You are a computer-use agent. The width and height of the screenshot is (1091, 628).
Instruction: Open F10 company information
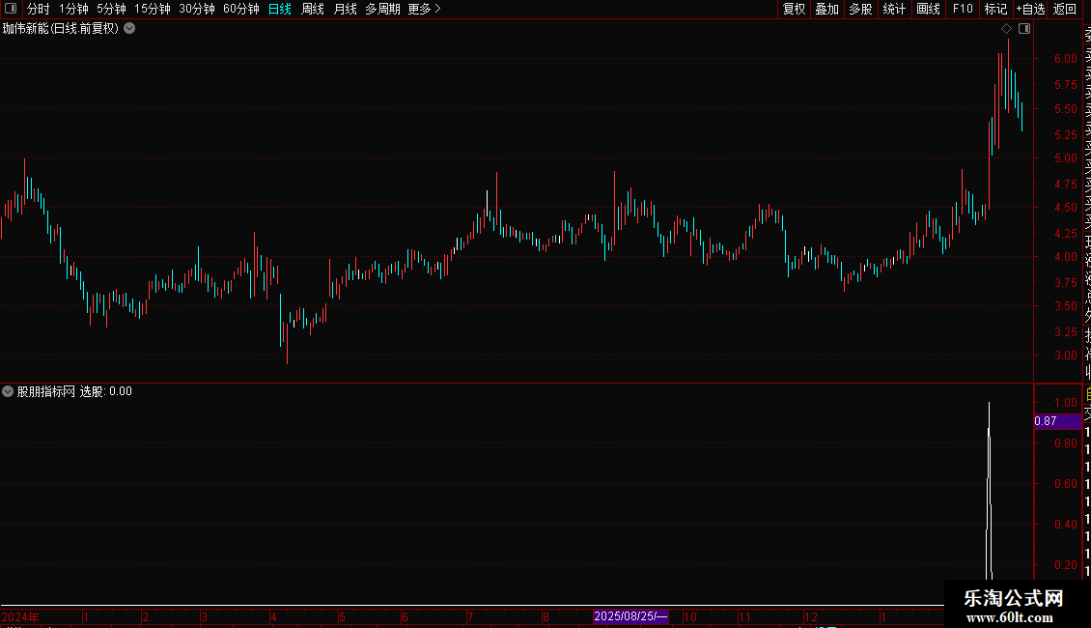[963, 9]
